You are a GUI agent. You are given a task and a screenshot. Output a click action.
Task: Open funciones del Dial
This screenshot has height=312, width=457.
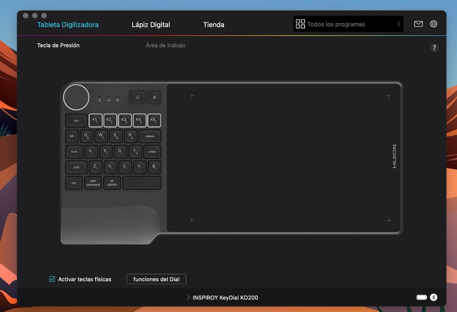[x=156, y=279]
